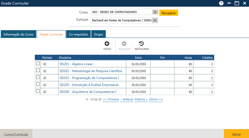
Task: Click the REMOVER minus icon
Action: coord(124,44)
